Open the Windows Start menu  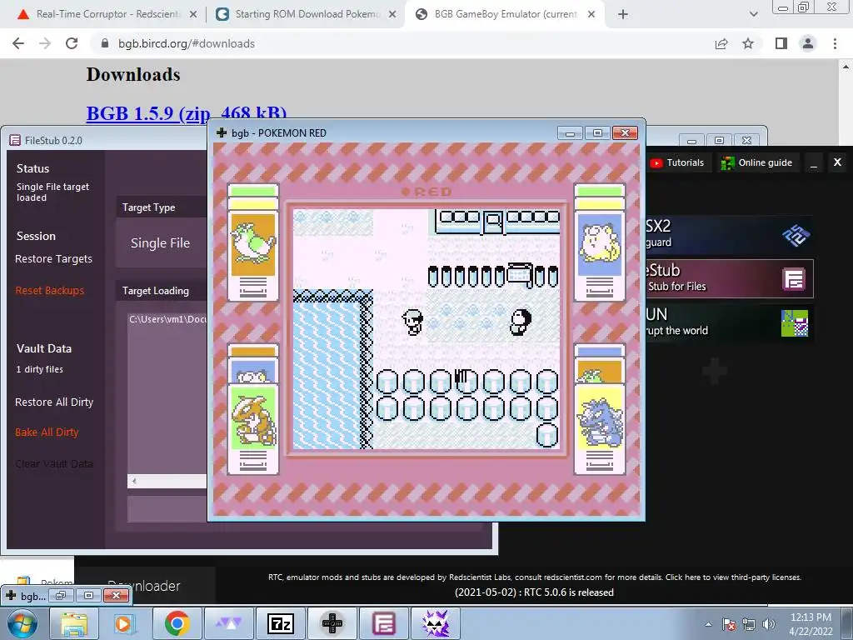[22, 623]
